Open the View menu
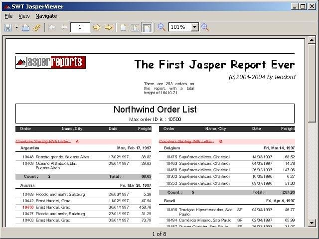 click(24, 16)
